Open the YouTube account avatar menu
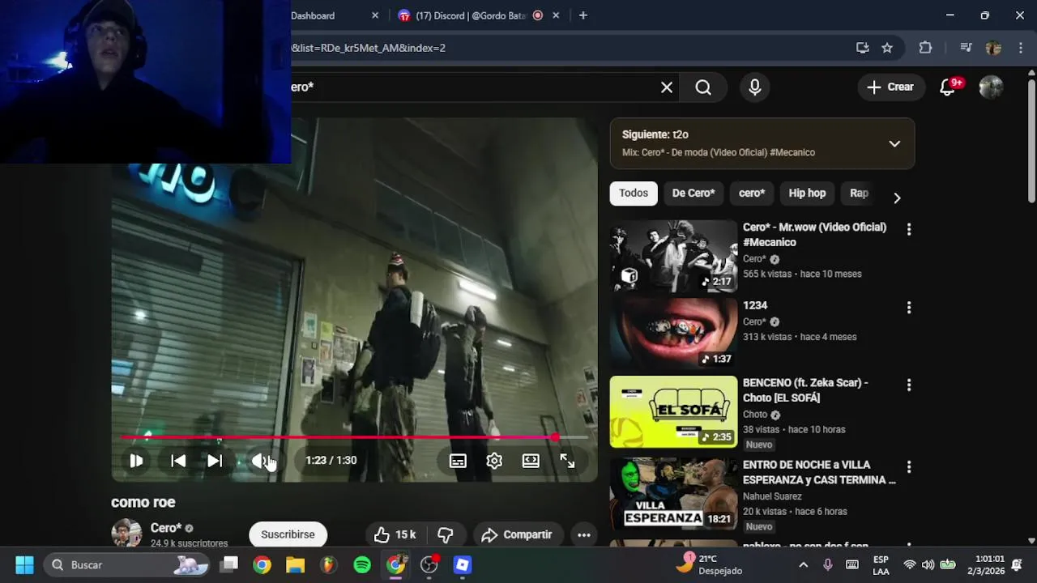Image resolution: width=1037 pixels, height=583 pixels. click(991, 87)
